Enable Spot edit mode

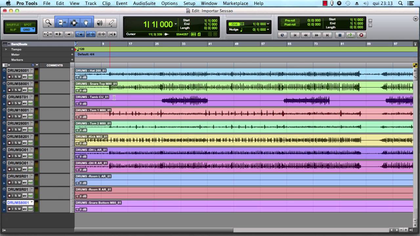[x=28, y=25]
